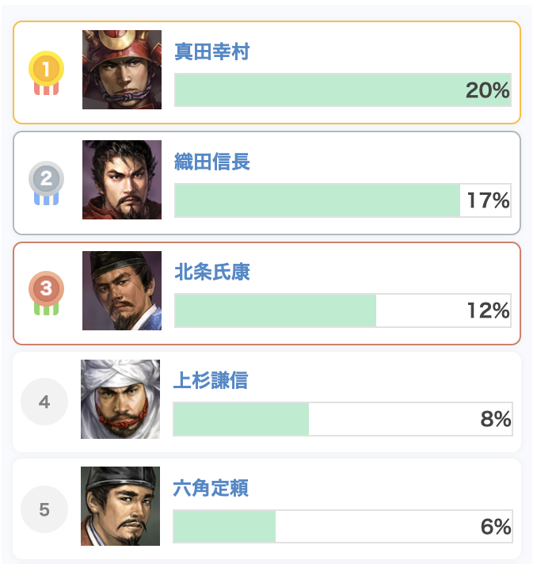Viewport: 537px width, 564px height.
Task: Click the gold first-place medal icon
Action: pos(46,74)
